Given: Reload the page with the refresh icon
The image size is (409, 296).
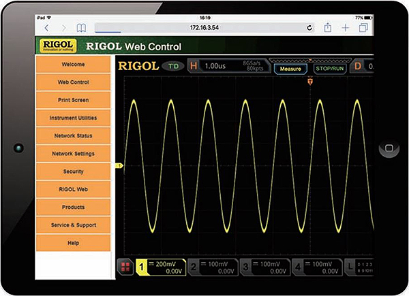Looking at the screenshot, I should click(310, 28).
